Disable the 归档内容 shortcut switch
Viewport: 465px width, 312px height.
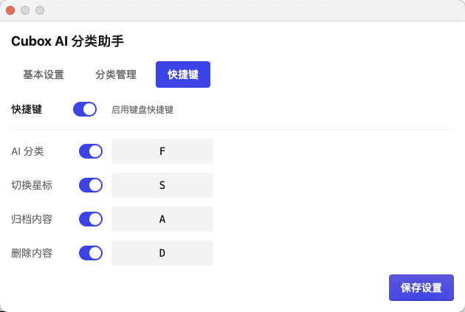coord(91,219)
